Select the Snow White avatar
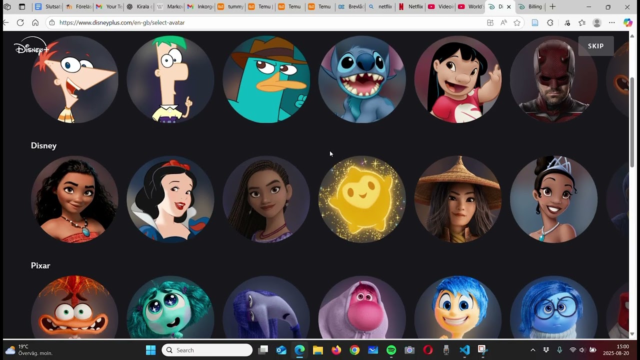640x360 pixels. tap(170, 199)
